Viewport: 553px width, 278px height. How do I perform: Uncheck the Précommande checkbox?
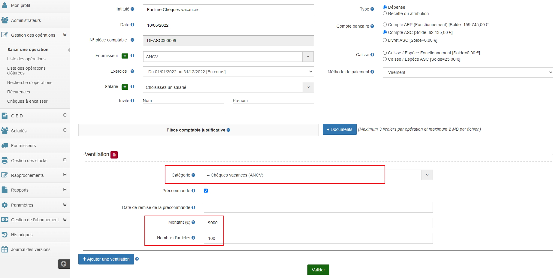tap(206, 191)
